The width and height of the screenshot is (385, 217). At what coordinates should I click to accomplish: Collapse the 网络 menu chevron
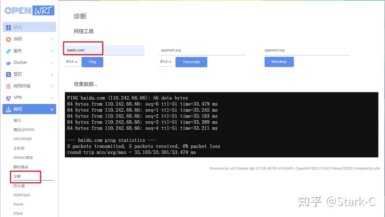coord(51,110)
